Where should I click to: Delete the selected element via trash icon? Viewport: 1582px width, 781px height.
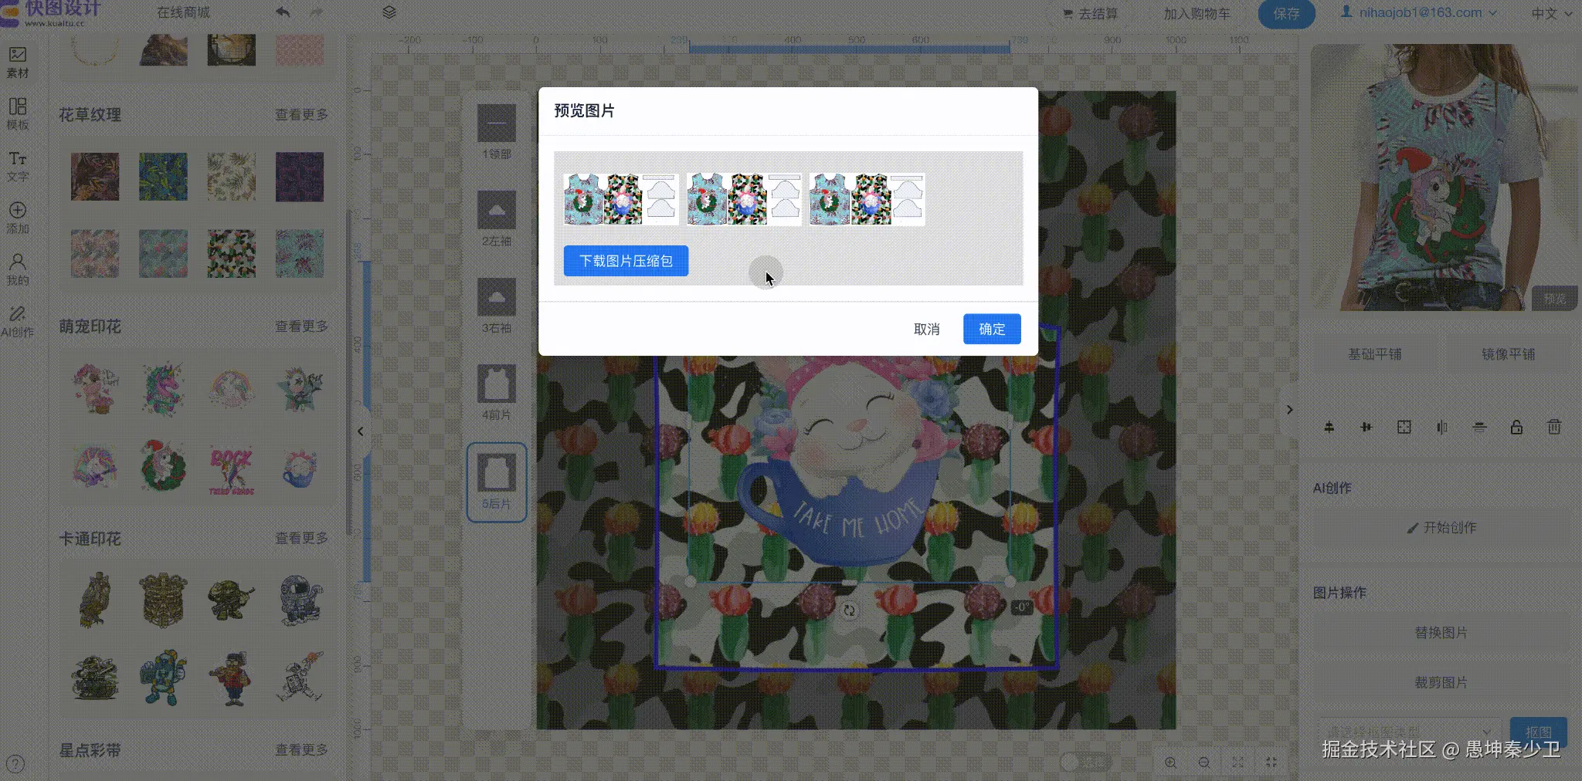pos(1553,427)
